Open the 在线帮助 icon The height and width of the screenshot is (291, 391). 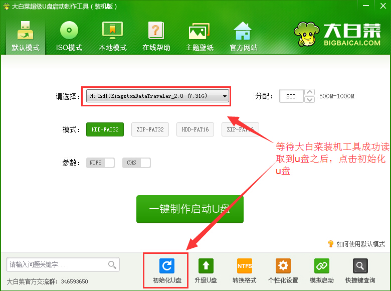(x=156, y=32)
